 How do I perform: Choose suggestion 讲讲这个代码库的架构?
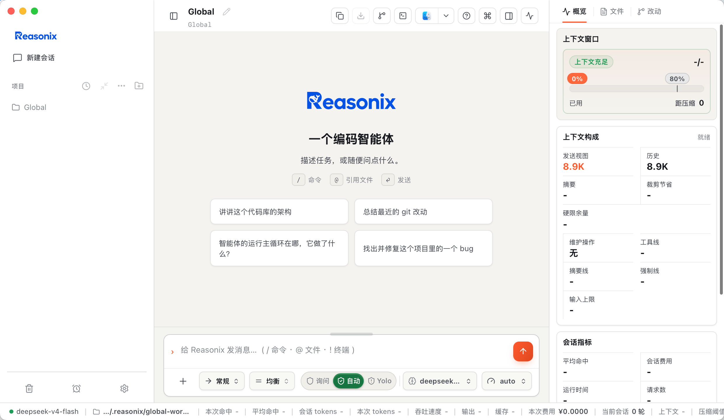tap(279, 212)
